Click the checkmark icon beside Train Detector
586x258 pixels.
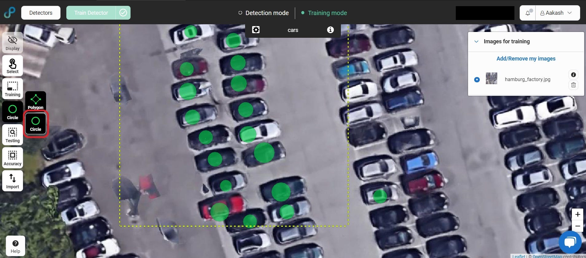click(x=123, y=13)
